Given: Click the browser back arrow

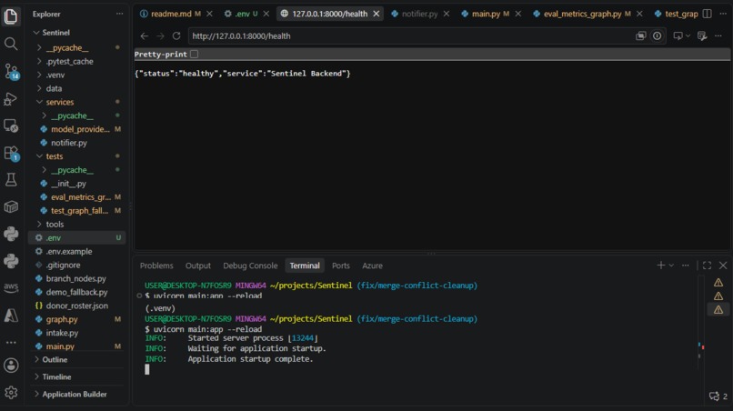Looking at the screenshot, I should 145,36.
